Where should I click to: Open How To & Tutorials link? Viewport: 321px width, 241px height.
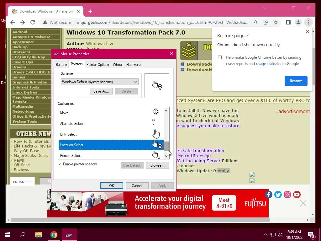click(x=31, y=142)
